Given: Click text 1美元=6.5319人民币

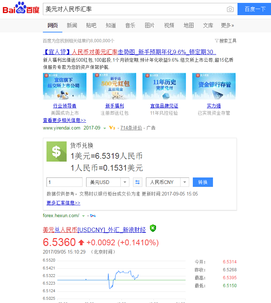Looking at the screenshot, I should coord(107,156).
